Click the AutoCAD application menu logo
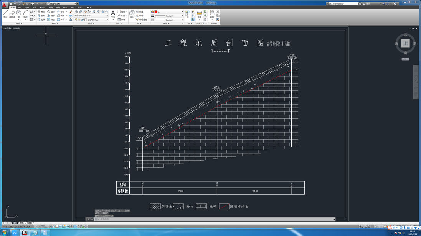This screenshot has height=236, width=421. (5, 5)
